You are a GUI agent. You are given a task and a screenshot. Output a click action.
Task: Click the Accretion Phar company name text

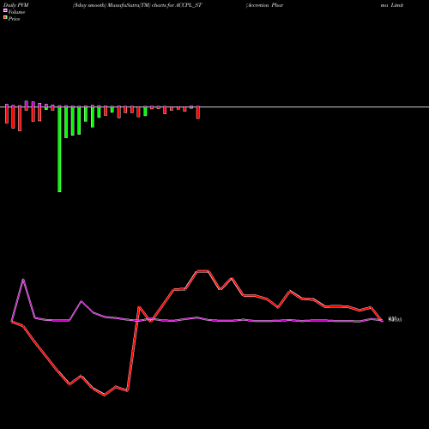coord(264,5)
